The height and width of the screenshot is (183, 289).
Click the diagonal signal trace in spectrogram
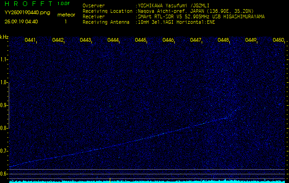pyautogui.click(x=138, y=139)
